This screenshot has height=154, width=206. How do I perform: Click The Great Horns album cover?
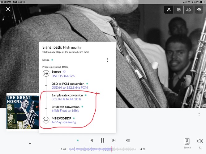pyautogui.click(x=23, y=112)
